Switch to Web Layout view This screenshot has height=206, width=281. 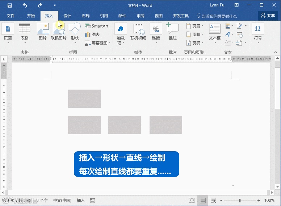[213, 201]
